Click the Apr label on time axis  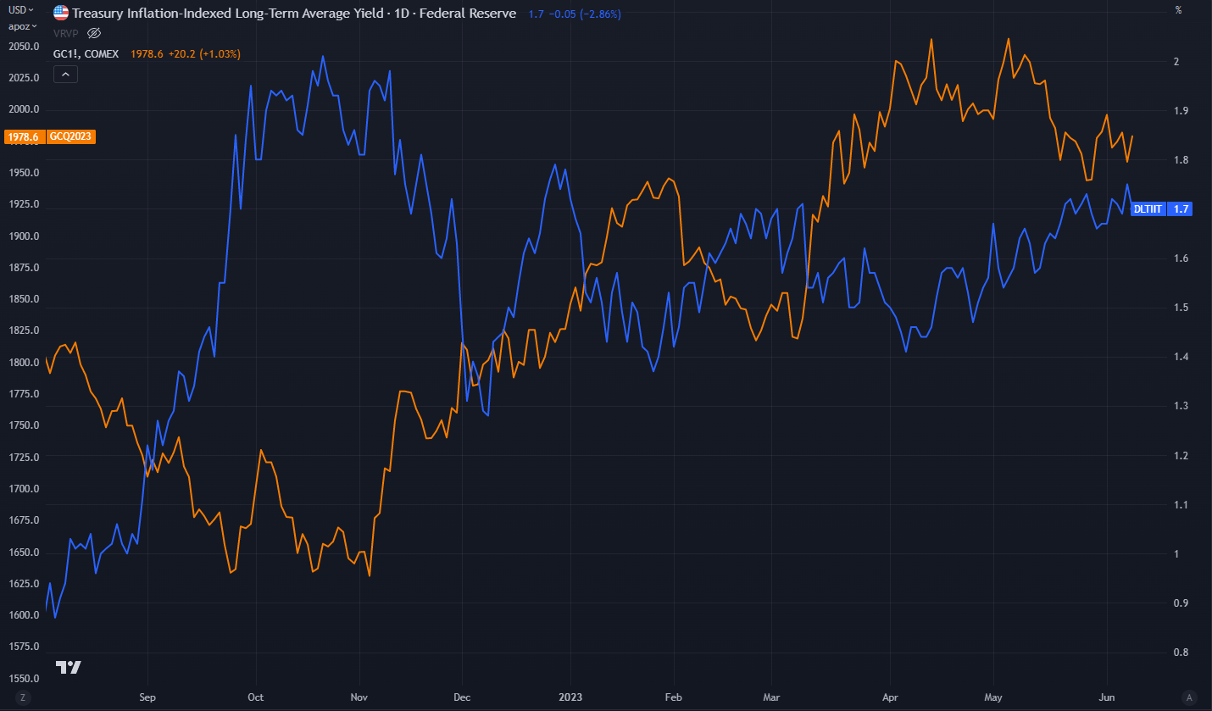pos(891,697)
